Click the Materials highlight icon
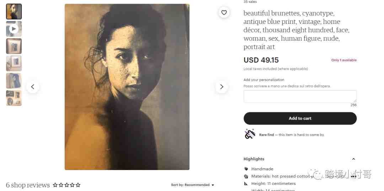Image resolution: width=384 pixels, height=191 pixels. click(246, 176)
